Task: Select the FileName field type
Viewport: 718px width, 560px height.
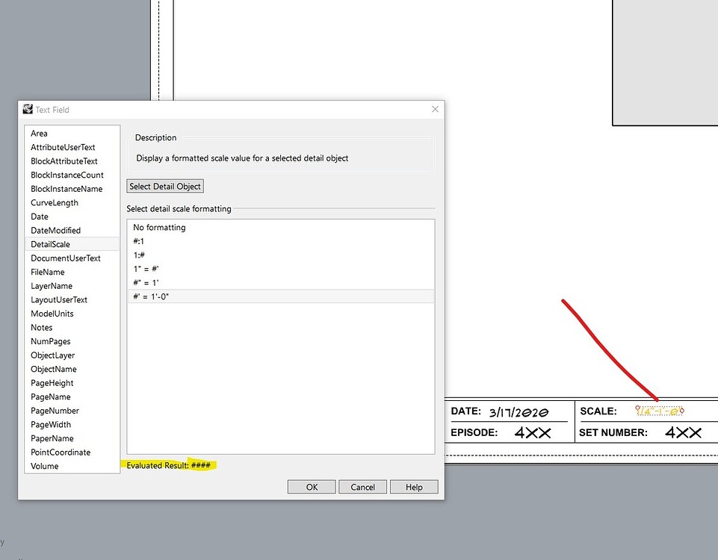Action: (47, 272)
